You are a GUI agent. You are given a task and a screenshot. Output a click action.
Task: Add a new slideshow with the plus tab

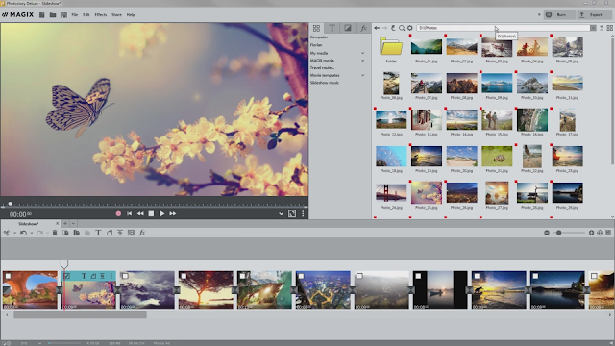[x=65, y=224]
